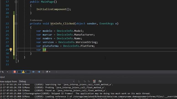Navigate backward with the left arrow
This screenshot has width=177, height=99.
33,72
